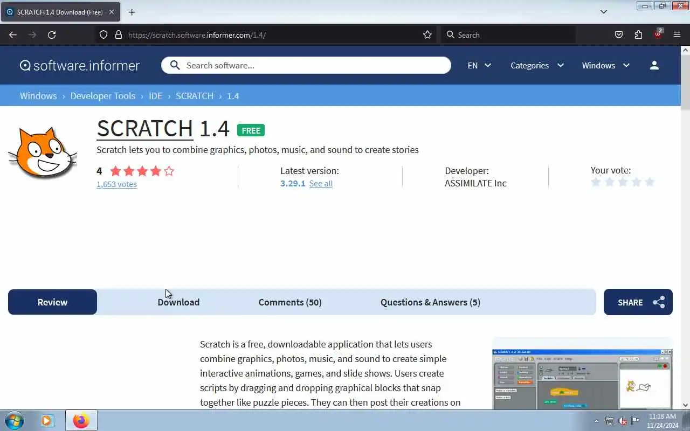690x431 pixels.
Task: Click the browser Search box
Action: pyautogui.click(x=508, y=34)
